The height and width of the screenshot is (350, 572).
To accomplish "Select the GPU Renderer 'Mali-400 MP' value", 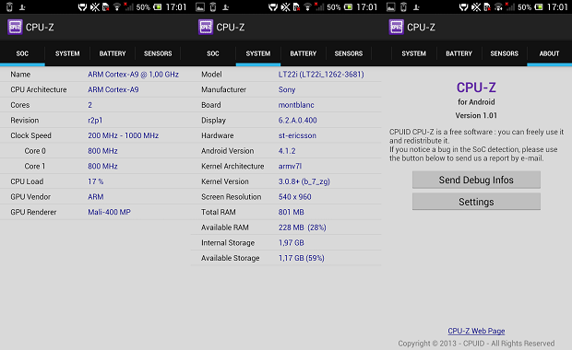I will pyautogui.click(x=109, y=212).
